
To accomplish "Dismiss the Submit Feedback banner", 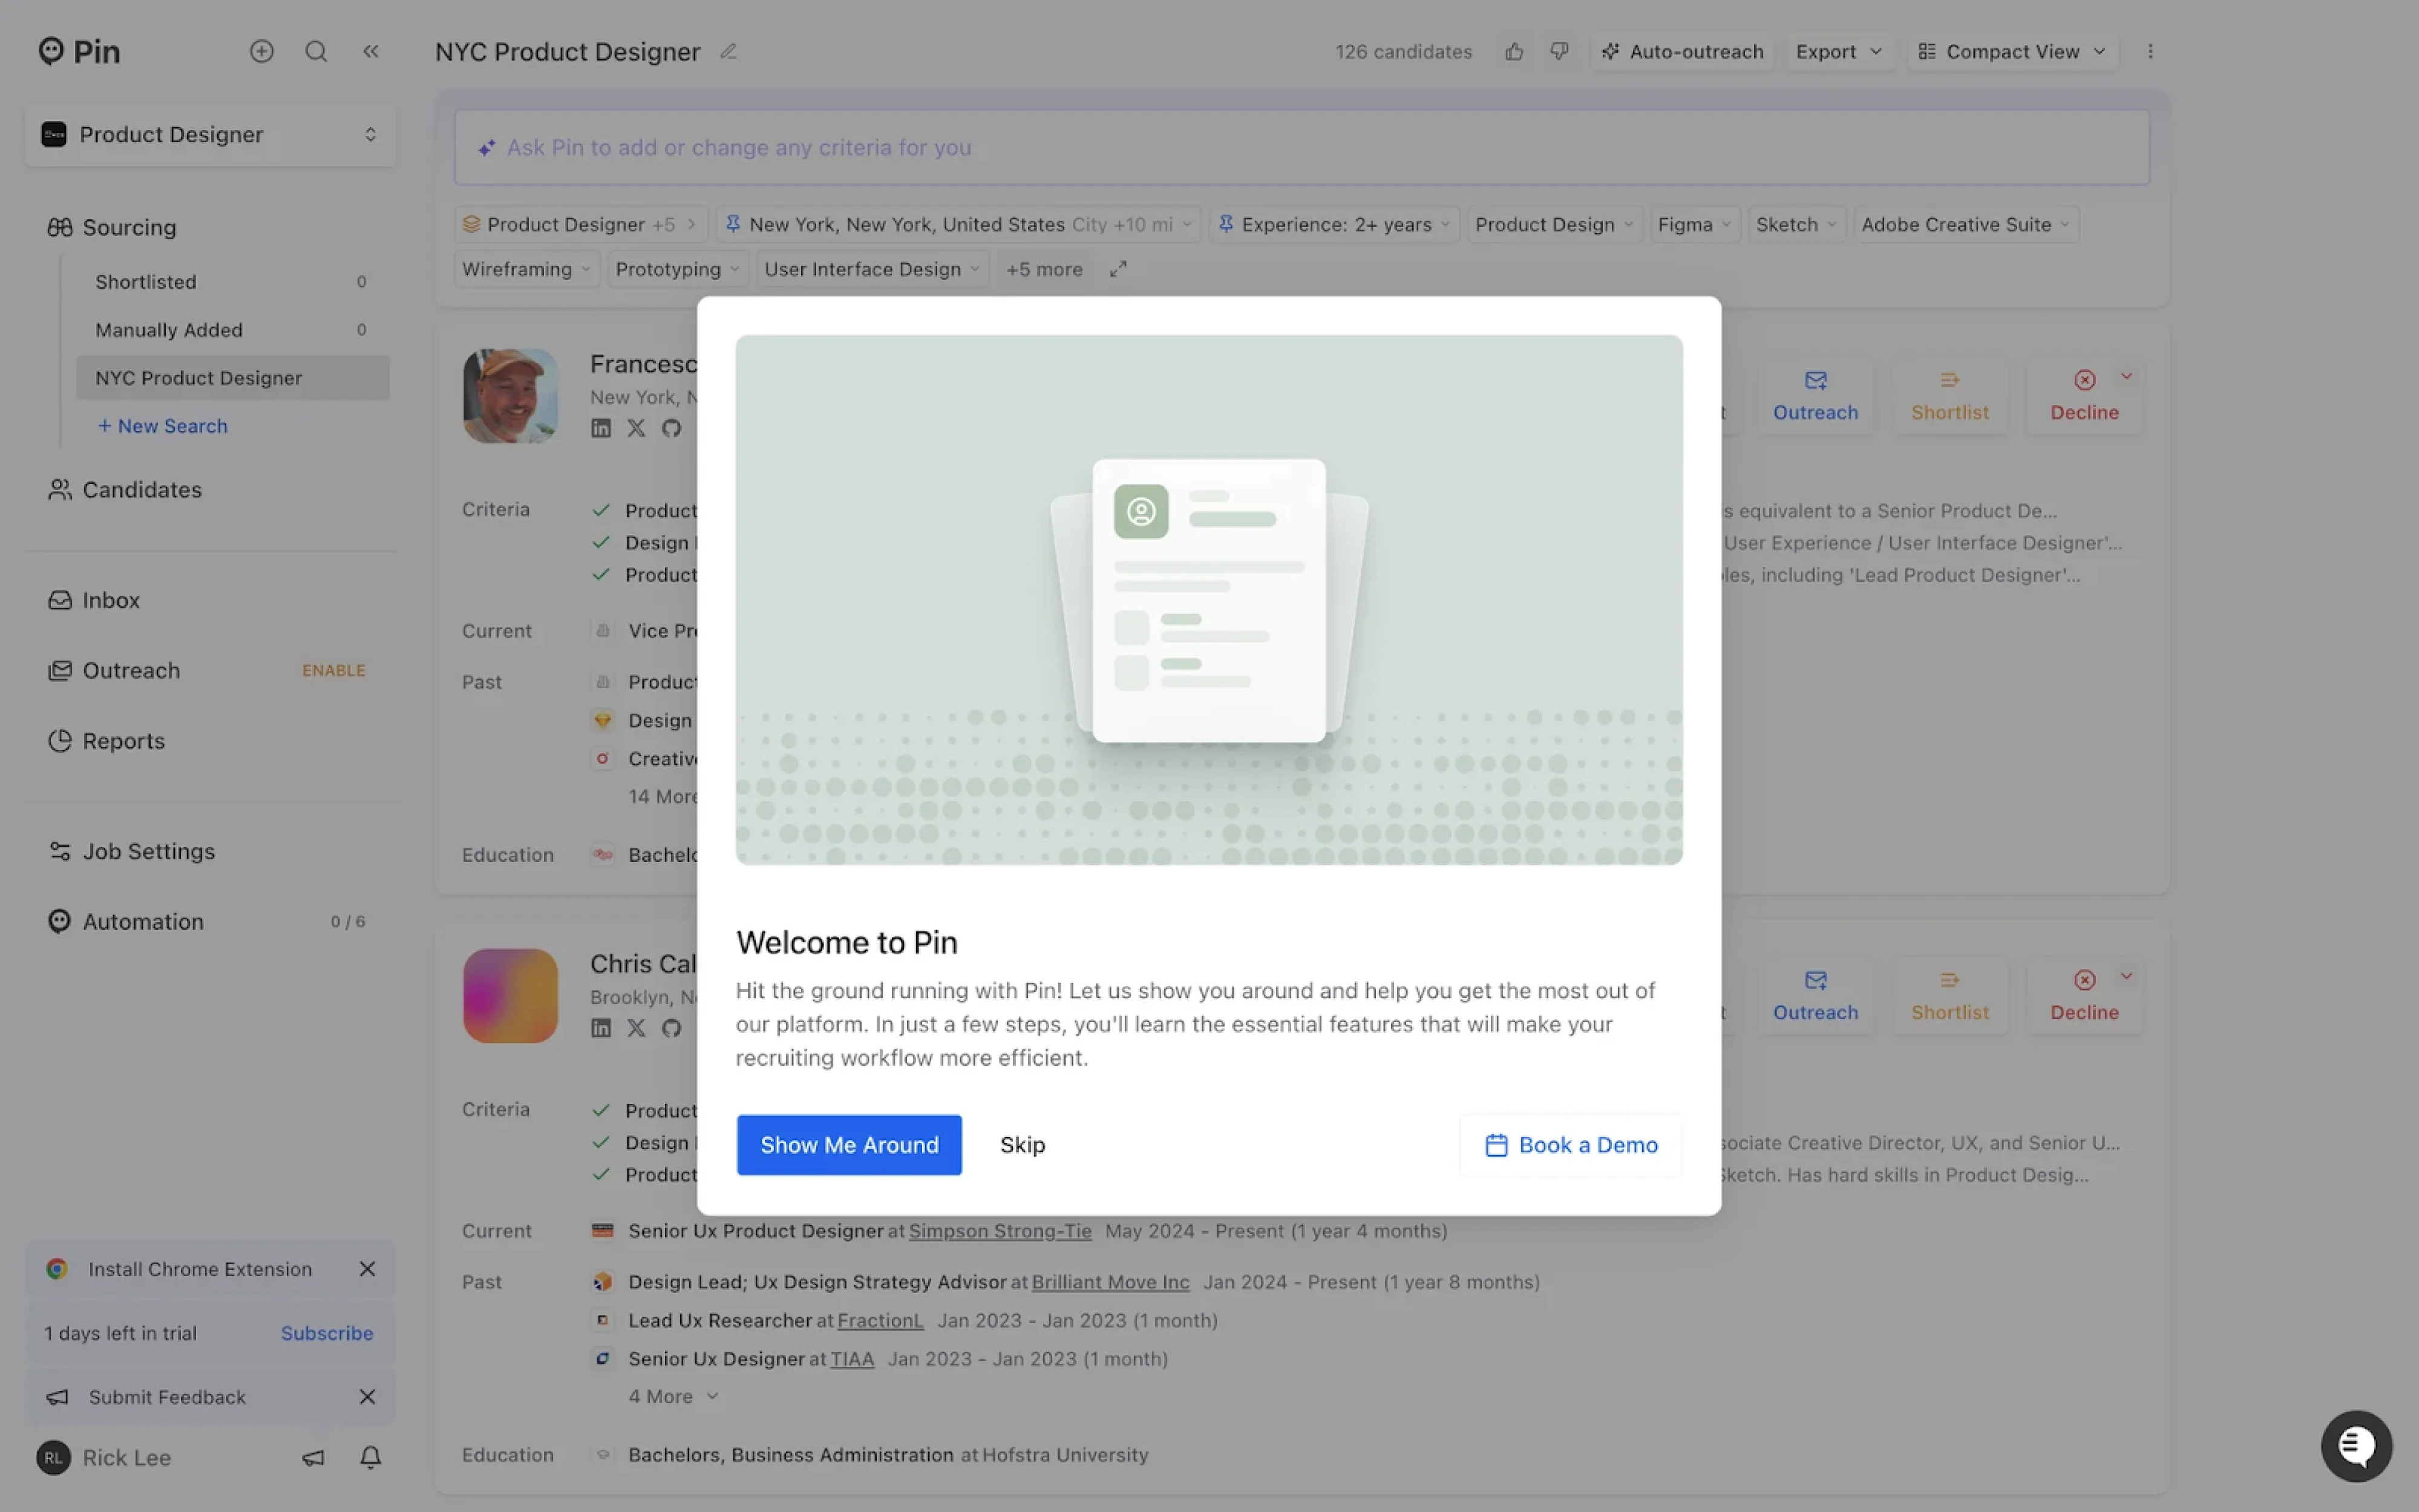I will (367, 1396).
